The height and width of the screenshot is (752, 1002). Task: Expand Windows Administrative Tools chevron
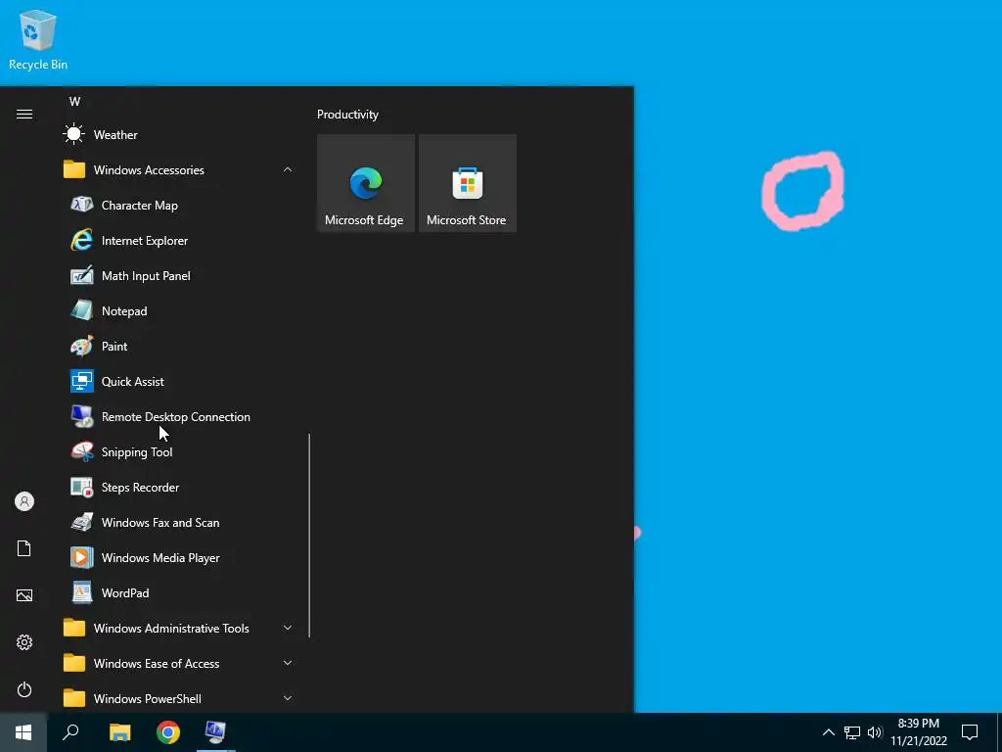288,628
